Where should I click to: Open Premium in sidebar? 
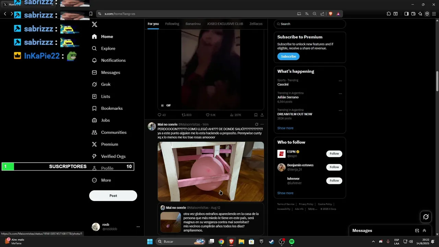(105, 144)
